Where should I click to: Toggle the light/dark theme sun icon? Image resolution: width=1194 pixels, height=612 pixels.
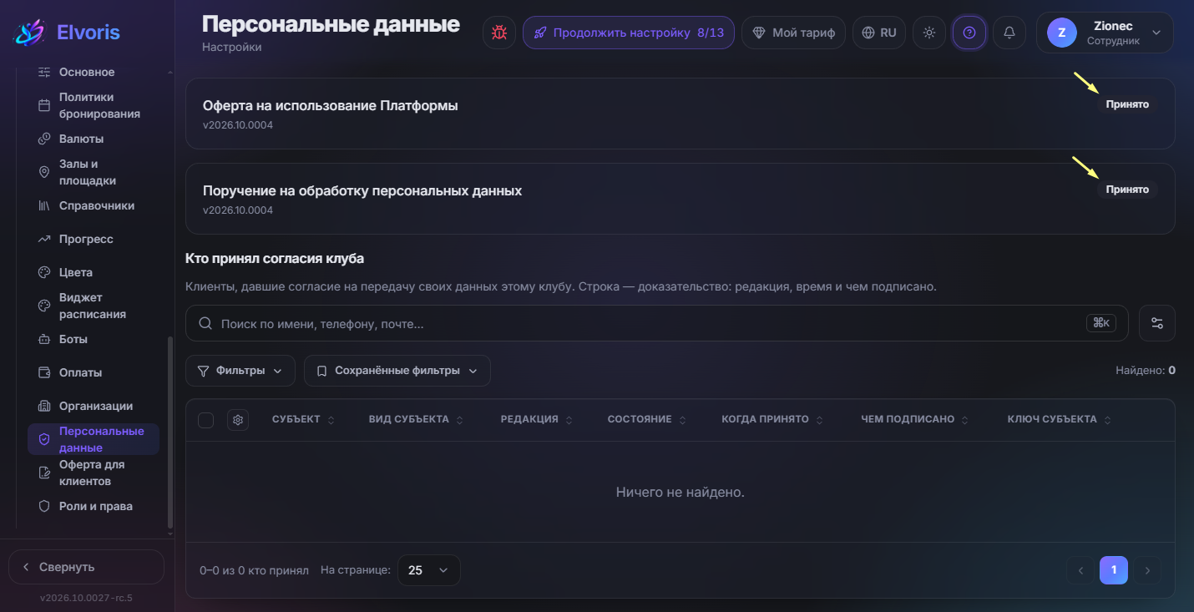pyautogui.click(x=929, y=33)
